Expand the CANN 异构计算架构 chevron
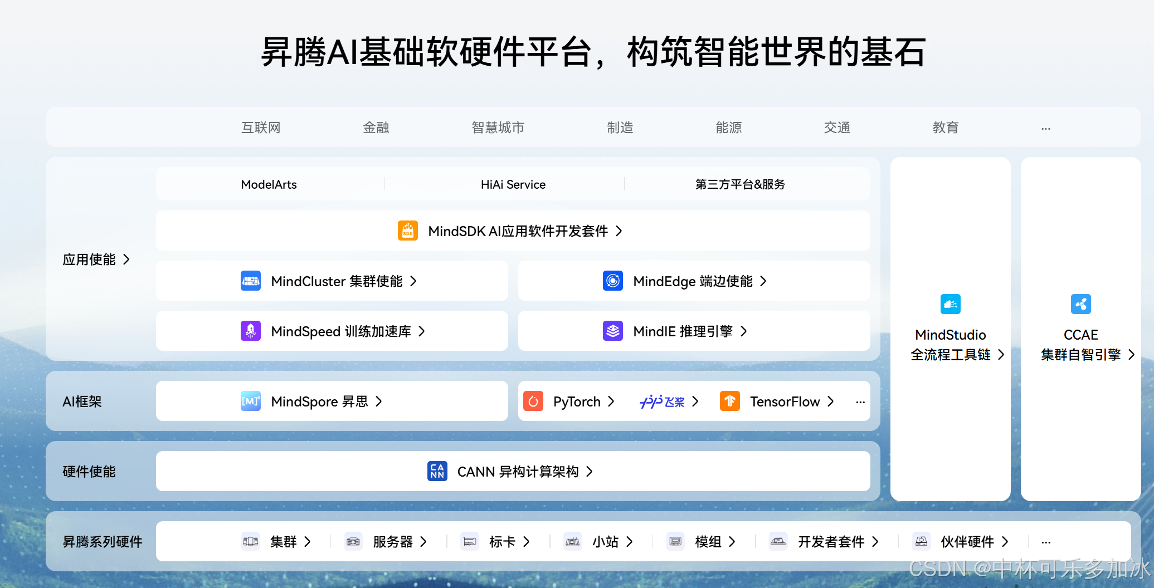This screenshot has height=588, width=1154. (x=590, y=471)
